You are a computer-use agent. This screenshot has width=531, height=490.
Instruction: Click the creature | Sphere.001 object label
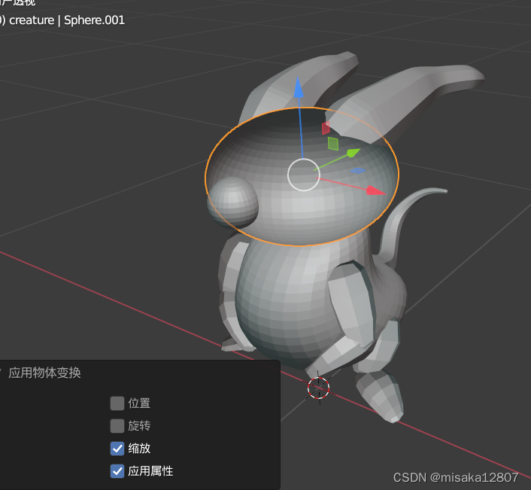tap(67, 20)
